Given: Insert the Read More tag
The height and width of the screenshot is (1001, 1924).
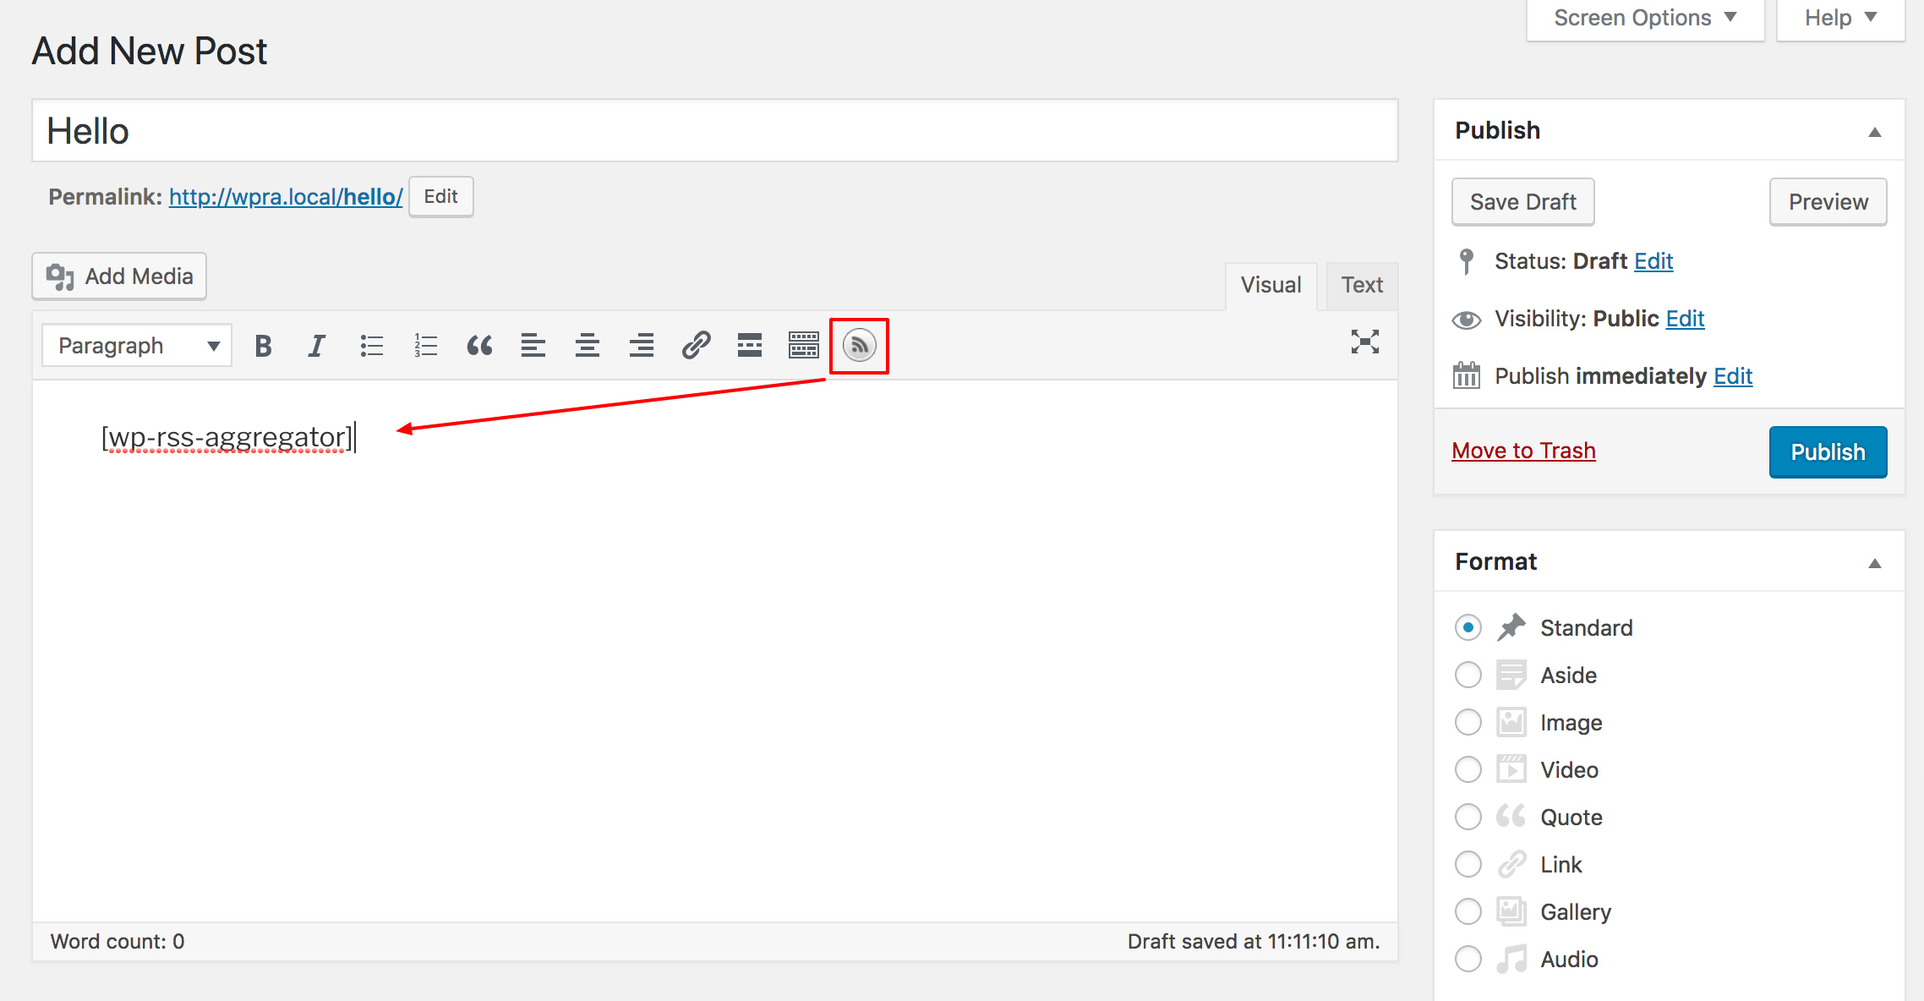Looking at the screenshot, I should [749, 345].
